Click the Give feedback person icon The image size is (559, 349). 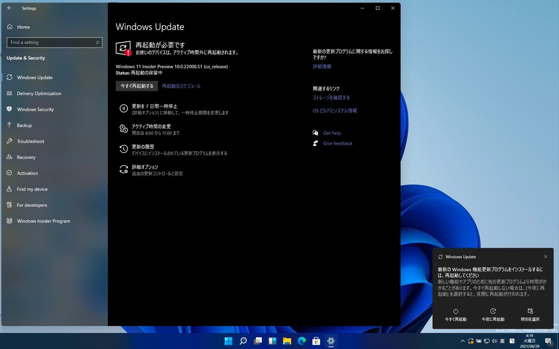[315, 143]
